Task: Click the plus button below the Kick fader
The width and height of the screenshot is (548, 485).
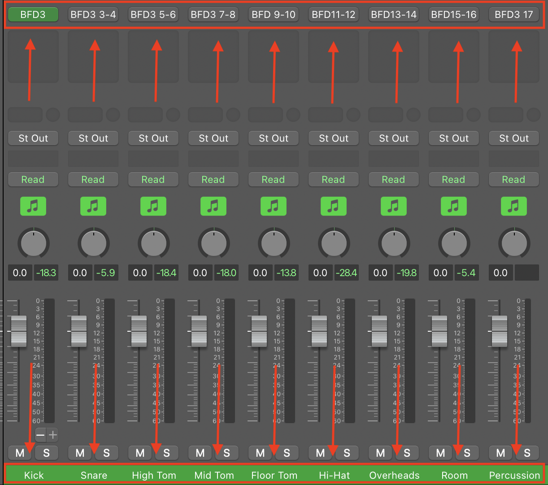Action: (53, 434)
